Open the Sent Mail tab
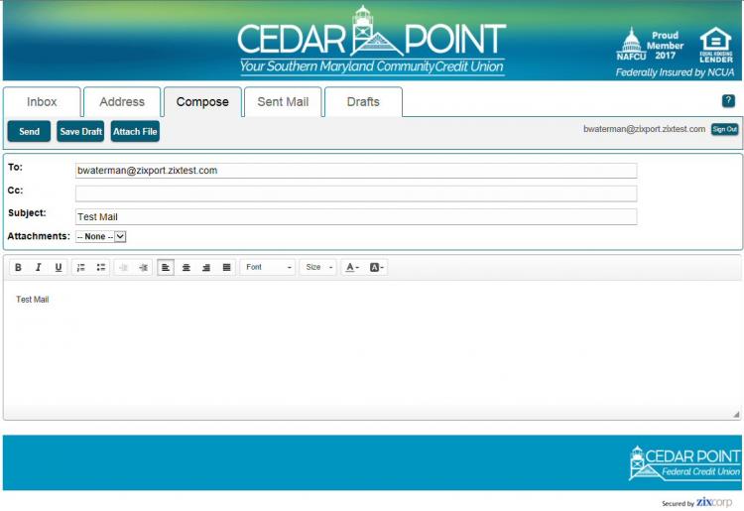 coord(283,102)
